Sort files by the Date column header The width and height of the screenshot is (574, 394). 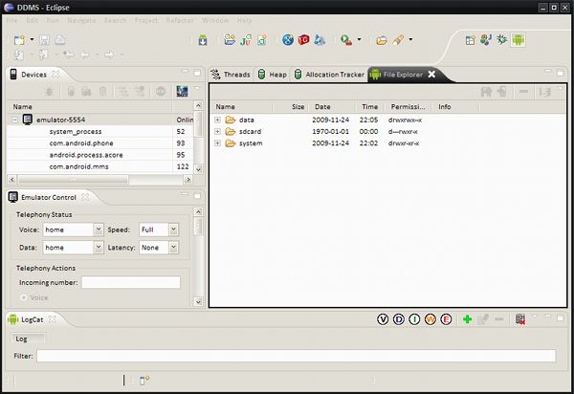pyautogui.click(x=331, y=107)
